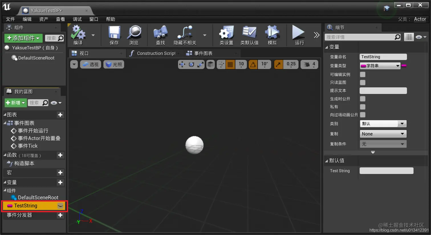Image resolution: width=431 pixels, height=235 pixels.
Task: Open the 编辑 menu
Action: tap(27, 19)
